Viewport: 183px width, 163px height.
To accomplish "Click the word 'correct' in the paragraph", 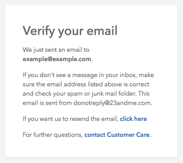I will tap(139, 85).
